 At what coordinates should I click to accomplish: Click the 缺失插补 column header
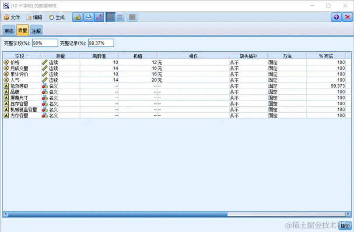tap(249, 56)
